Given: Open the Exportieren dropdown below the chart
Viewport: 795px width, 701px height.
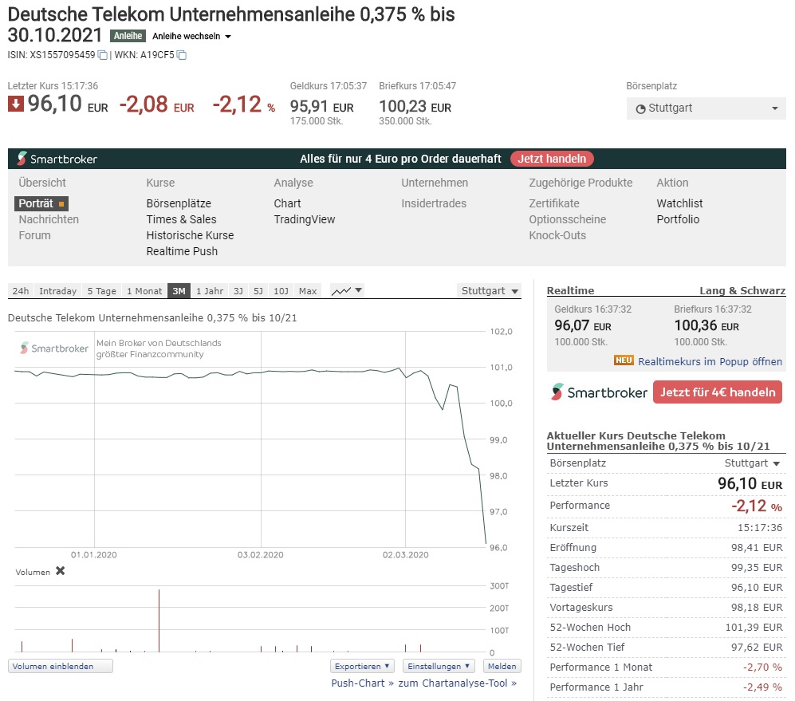Looking at the screenshot, I should [x=363, y=666].
